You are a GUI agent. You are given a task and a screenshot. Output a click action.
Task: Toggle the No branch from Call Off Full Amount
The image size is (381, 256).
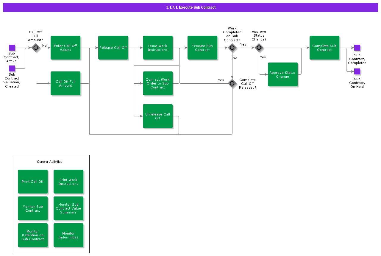[x=45, y=45]
